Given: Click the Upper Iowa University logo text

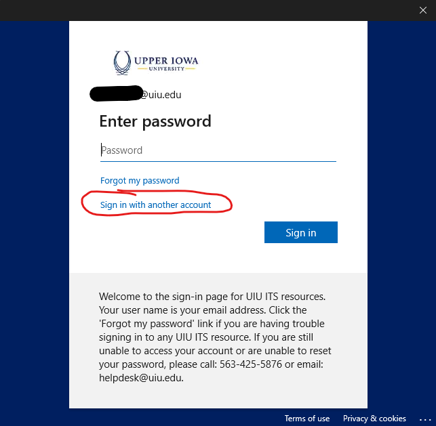Looking at the screenshot, I should 166,61.
